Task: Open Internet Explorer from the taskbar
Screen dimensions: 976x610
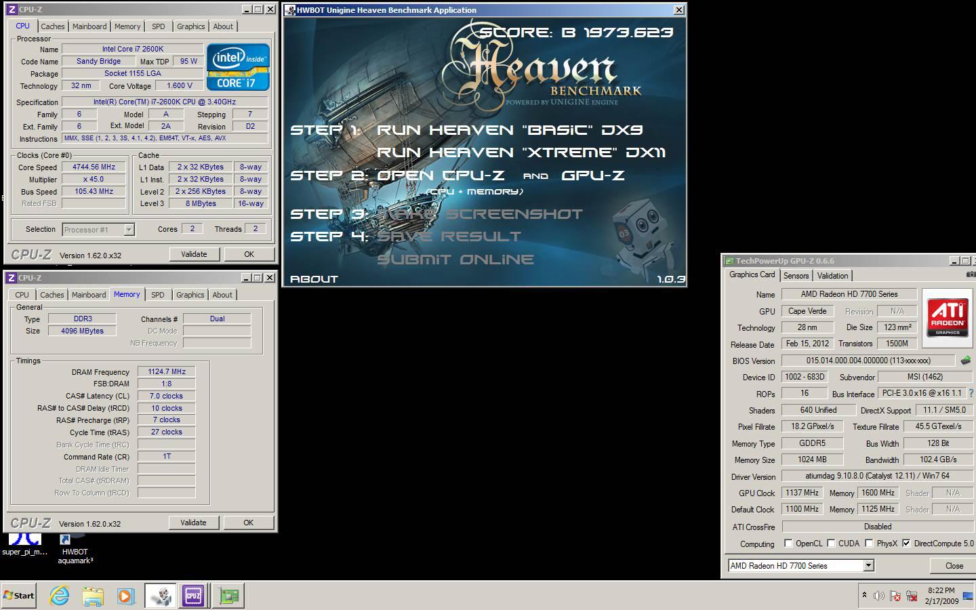Action: pos(60,596)
